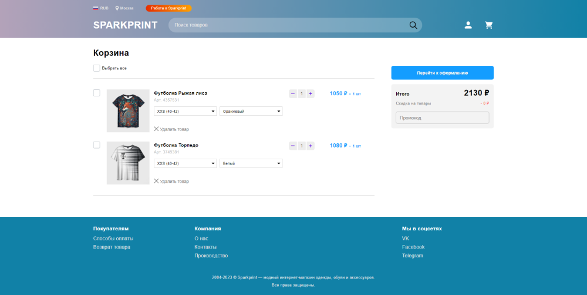This screenshot has height=295, width=587.
Task: Open the shopping cart icon
Action: point(488,25)
